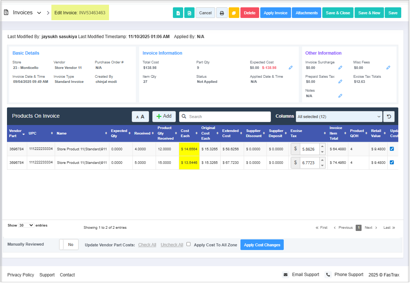The image size is (410, 283).
Task: Edit Invoice Surcharge with pencil icon
Action: tap(340, 68)
